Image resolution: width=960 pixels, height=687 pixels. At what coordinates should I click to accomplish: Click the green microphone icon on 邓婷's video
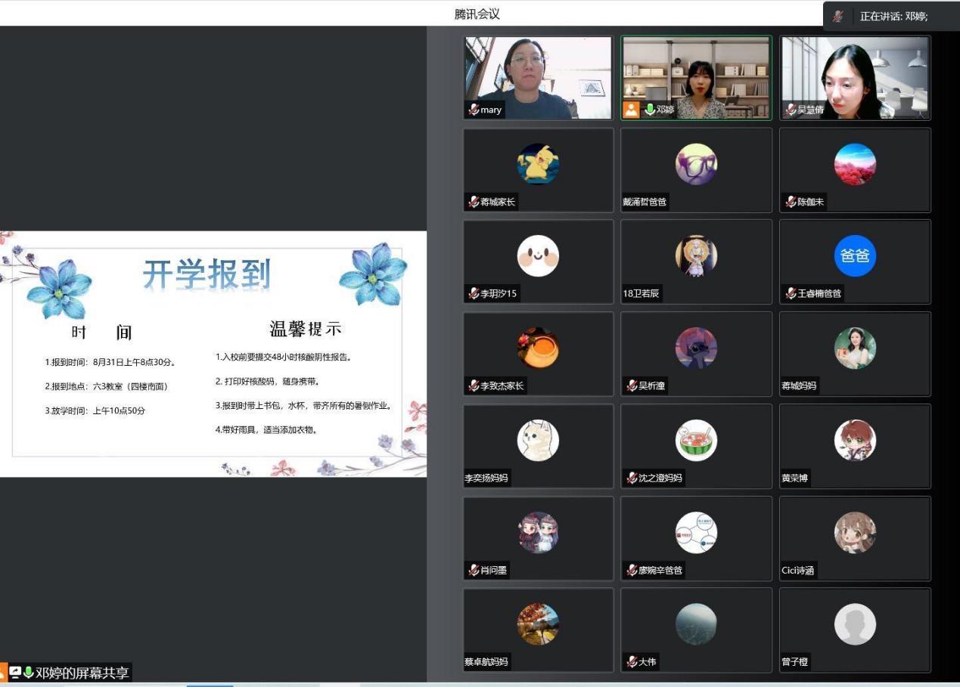point(649,110)
